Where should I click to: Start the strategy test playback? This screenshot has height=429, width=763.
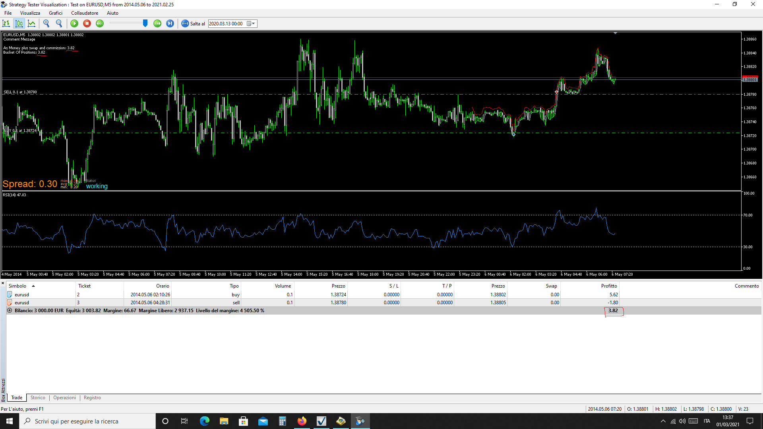[x=74, y=23]
